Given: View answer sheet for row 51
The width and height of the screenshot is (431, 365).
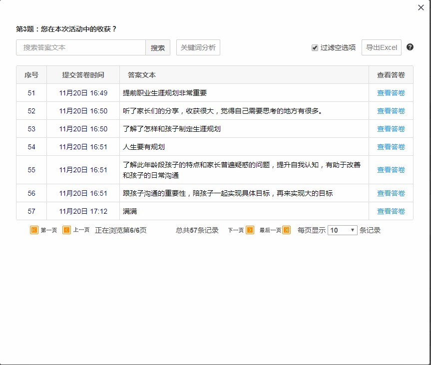Looking at the screenshot, I should click(x=391, y=93).
